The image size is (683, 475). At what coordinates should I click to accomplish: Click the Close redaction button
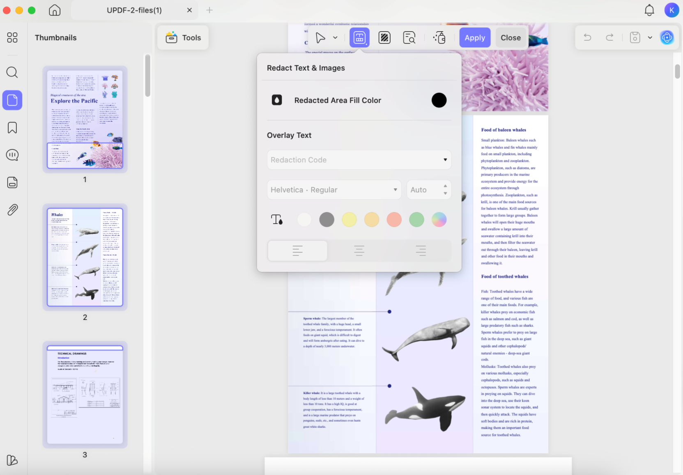511,38
